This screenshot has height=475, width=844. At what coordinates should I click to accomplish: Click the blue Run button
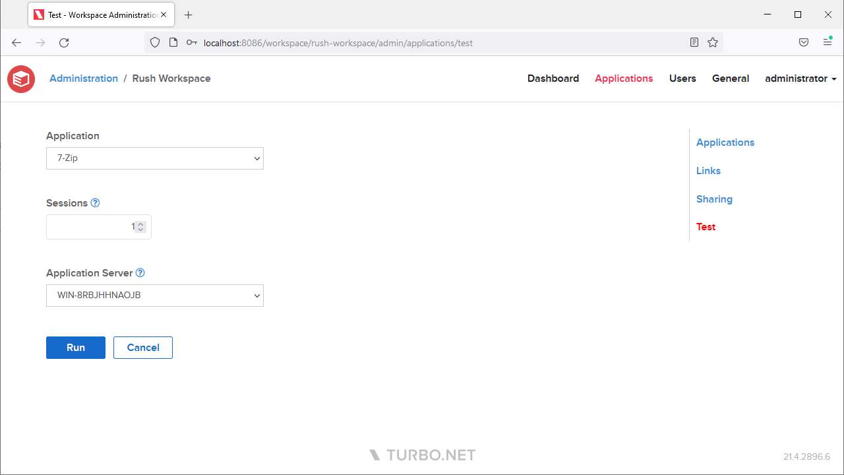click(76, 348)
